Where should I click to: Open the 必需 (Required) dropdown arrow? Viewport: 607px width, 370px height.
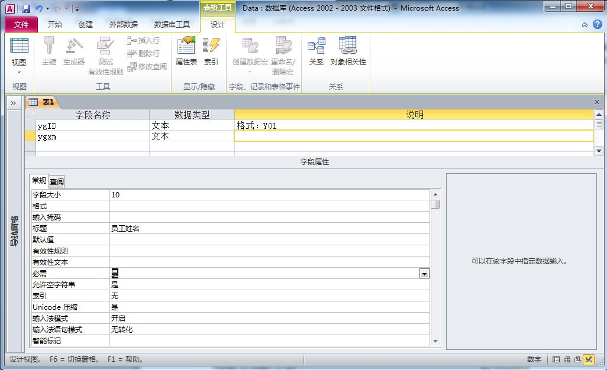coord(424,274)
